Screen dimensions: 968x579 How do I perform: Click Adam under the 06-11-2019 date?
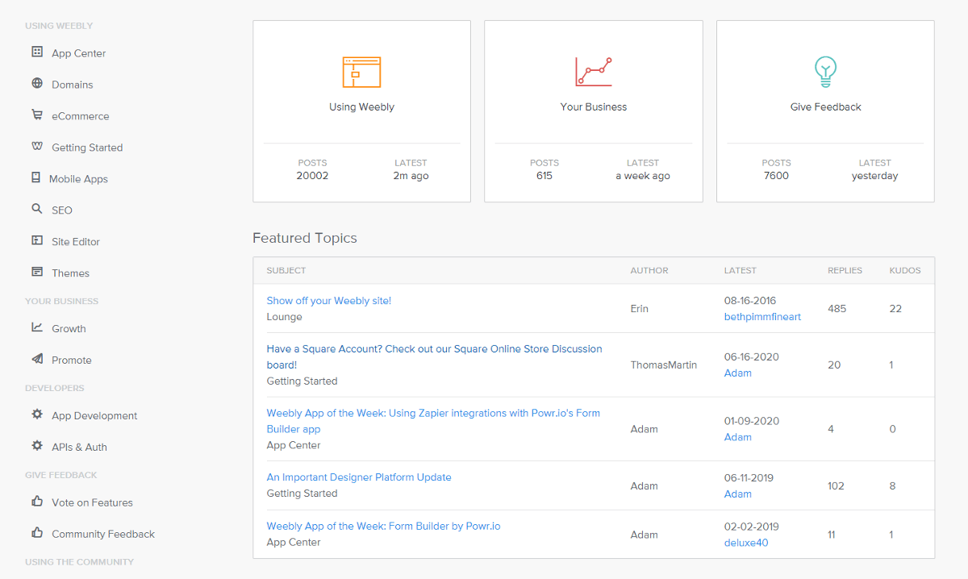click(738, 494)
